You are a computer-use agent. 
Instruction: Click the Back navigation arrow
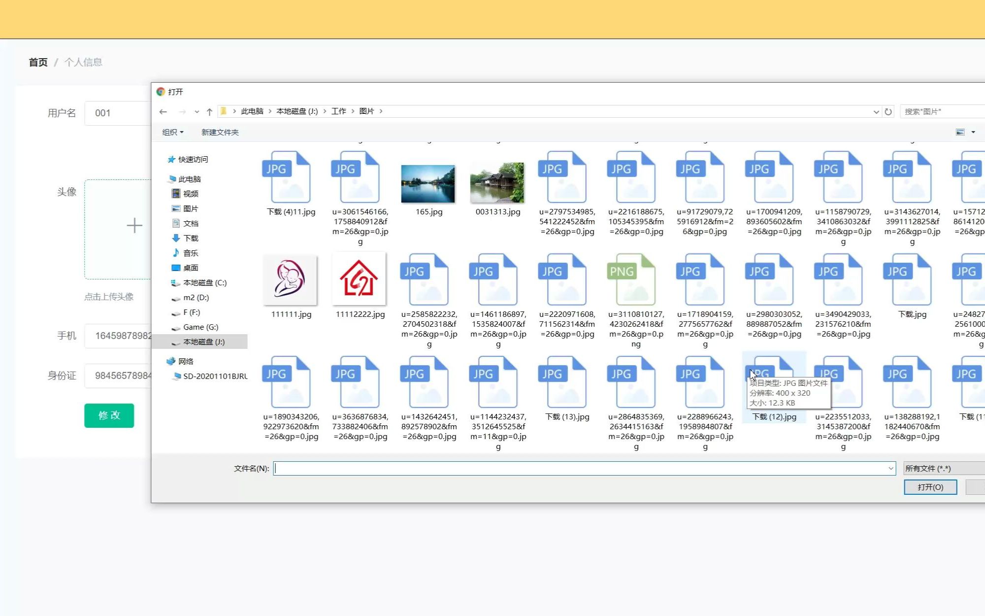pyautogui.click(x=164, y=111)
